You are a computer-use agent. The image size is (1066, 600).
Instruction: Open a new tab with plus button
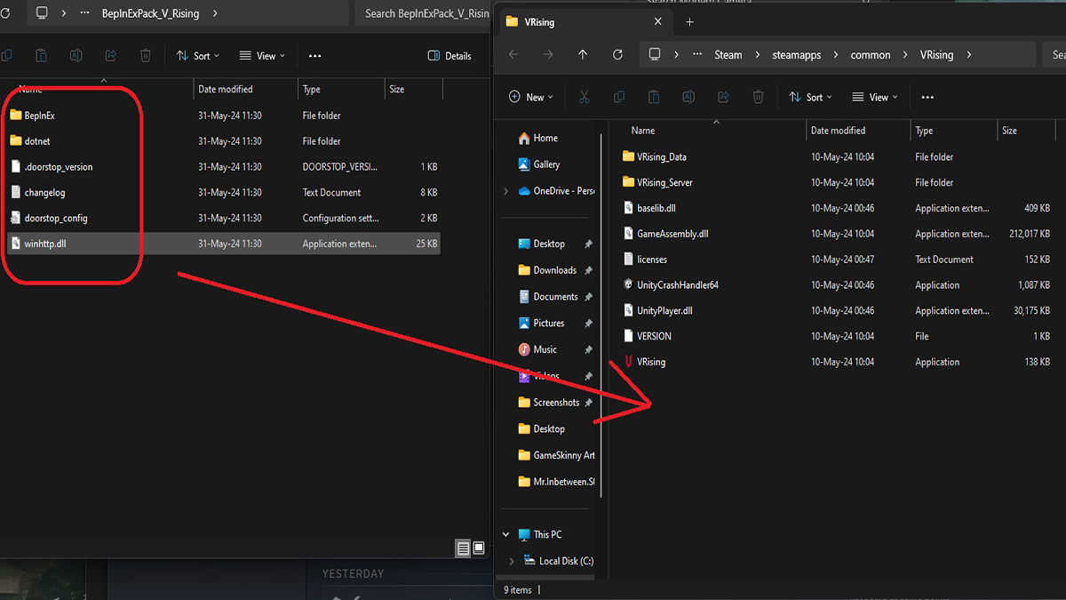tap(690, 21)
